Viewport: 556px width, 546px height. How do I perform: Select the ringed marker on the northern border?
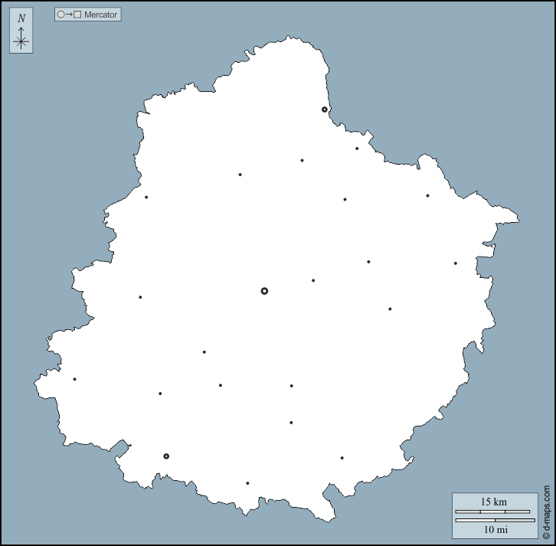(x=325, y=110)
